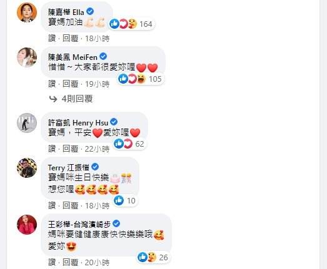
Task: Like 陳嘉樺 Ella's comment with 讚
Action: click(x=52, y=39)
